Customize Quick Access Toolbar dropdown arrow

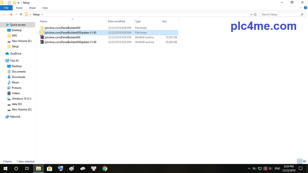click(x=18, y=3)
